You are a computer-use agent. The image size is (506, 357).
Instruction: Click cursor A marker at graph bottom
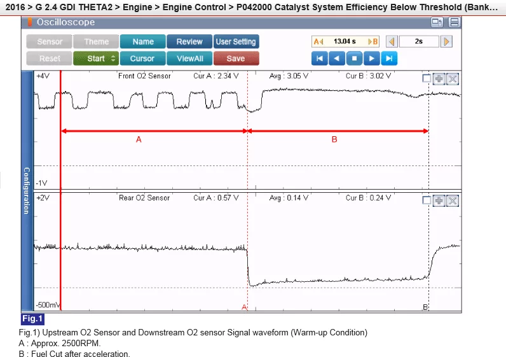[244, 307]
